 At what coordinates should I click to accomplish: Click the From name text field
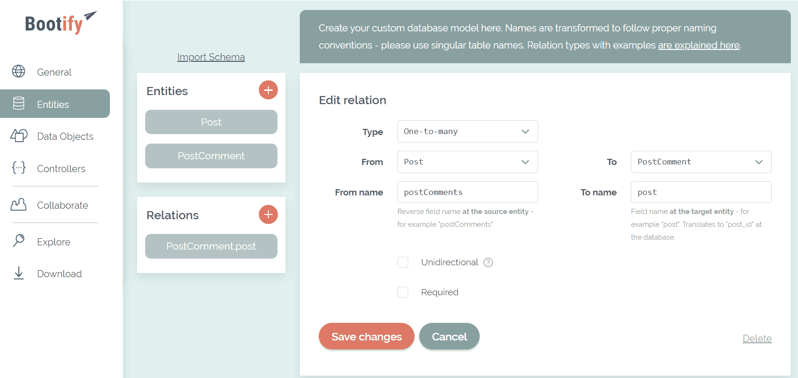tap(467, 192)
